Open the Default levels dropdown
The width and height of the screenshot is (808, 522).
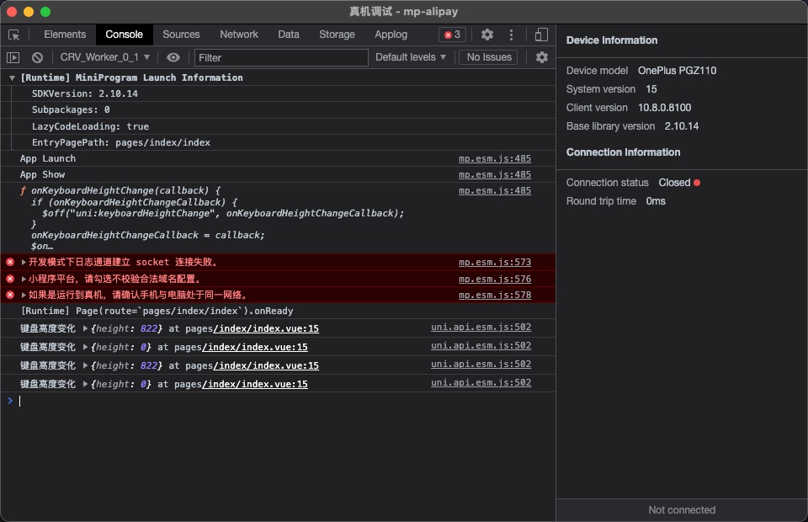(411, 57)
